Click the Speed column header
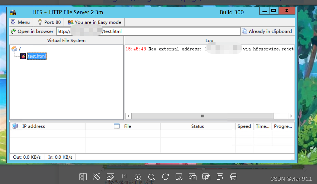Image resolution: width=317 pixels, height=184 pixels. [x=244, y=126]
